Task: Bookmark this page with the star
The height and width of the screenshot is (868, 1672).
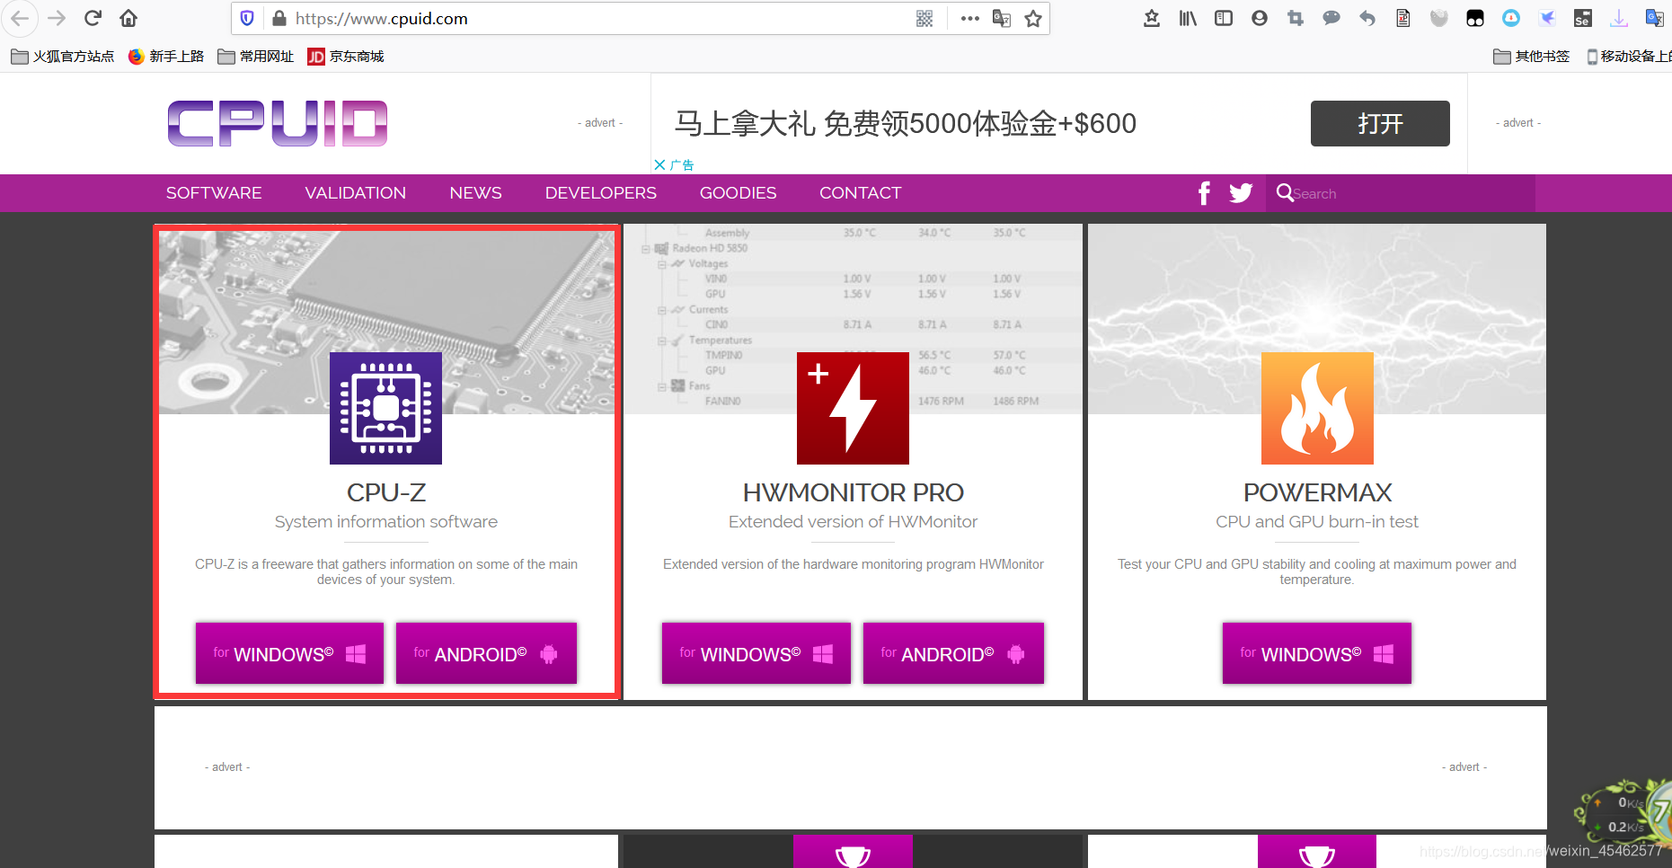Action: [1033, 18]
